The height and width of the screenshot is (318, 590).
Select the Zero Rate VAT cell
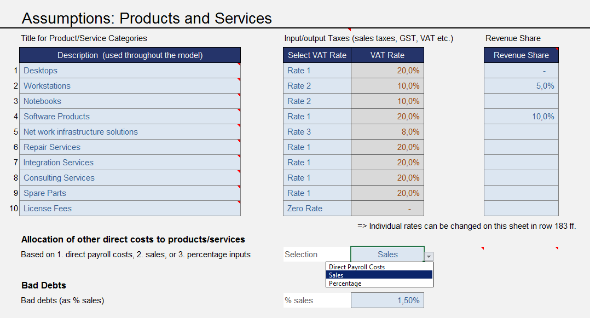pos(317,209)
